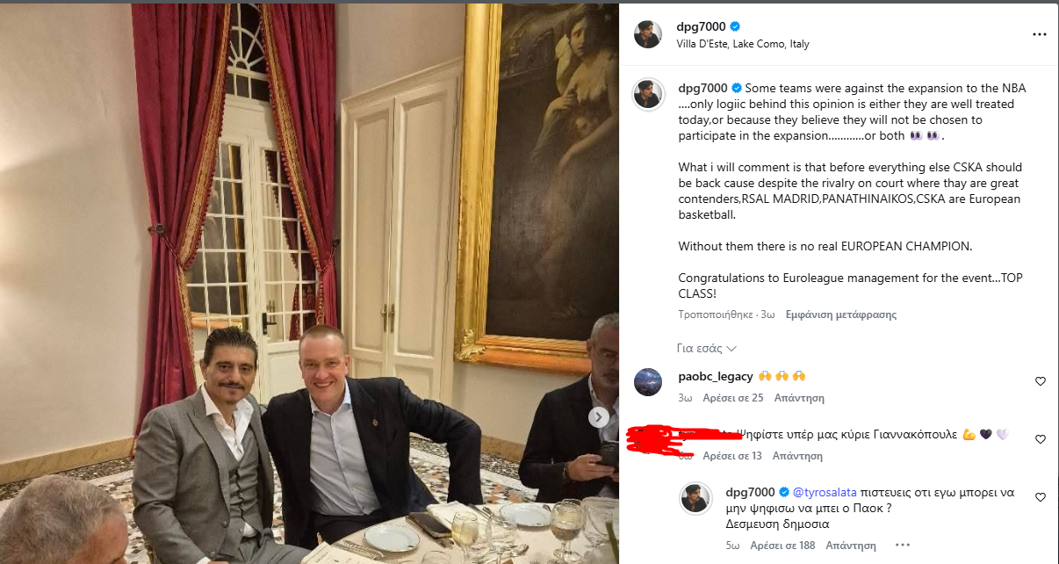
Task: View likes Αρέσει σε 188 on reply
Action: pos(783,546)
